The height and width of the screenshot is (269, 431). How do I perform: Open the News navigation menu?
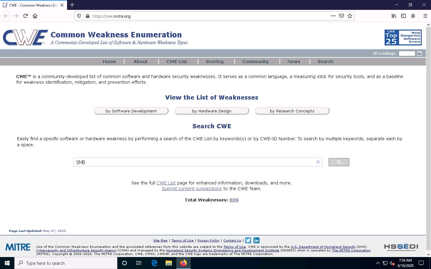[294, 62]
